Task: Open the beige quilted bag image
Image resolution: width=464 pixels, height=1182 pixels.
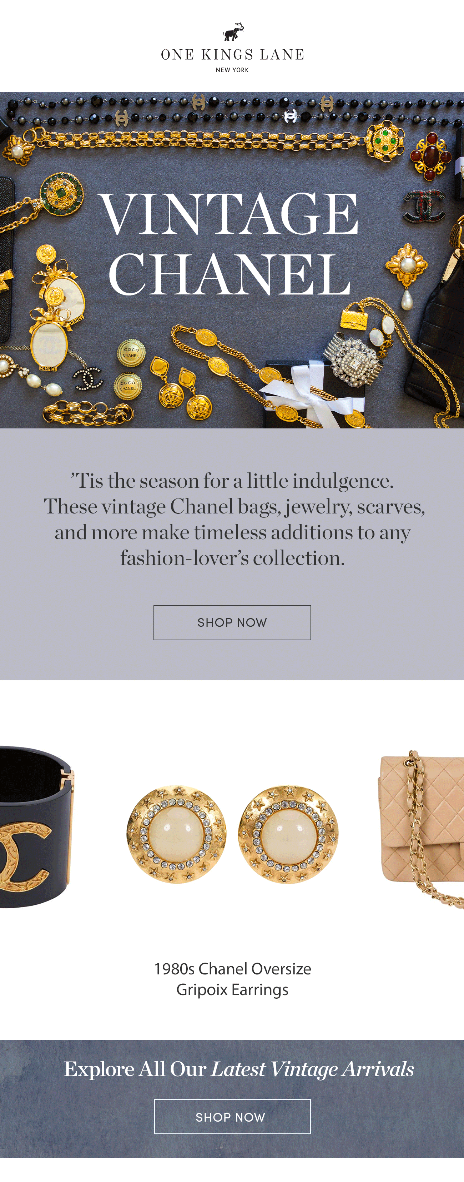Action: pyautogui.click(x=421, y=829)
